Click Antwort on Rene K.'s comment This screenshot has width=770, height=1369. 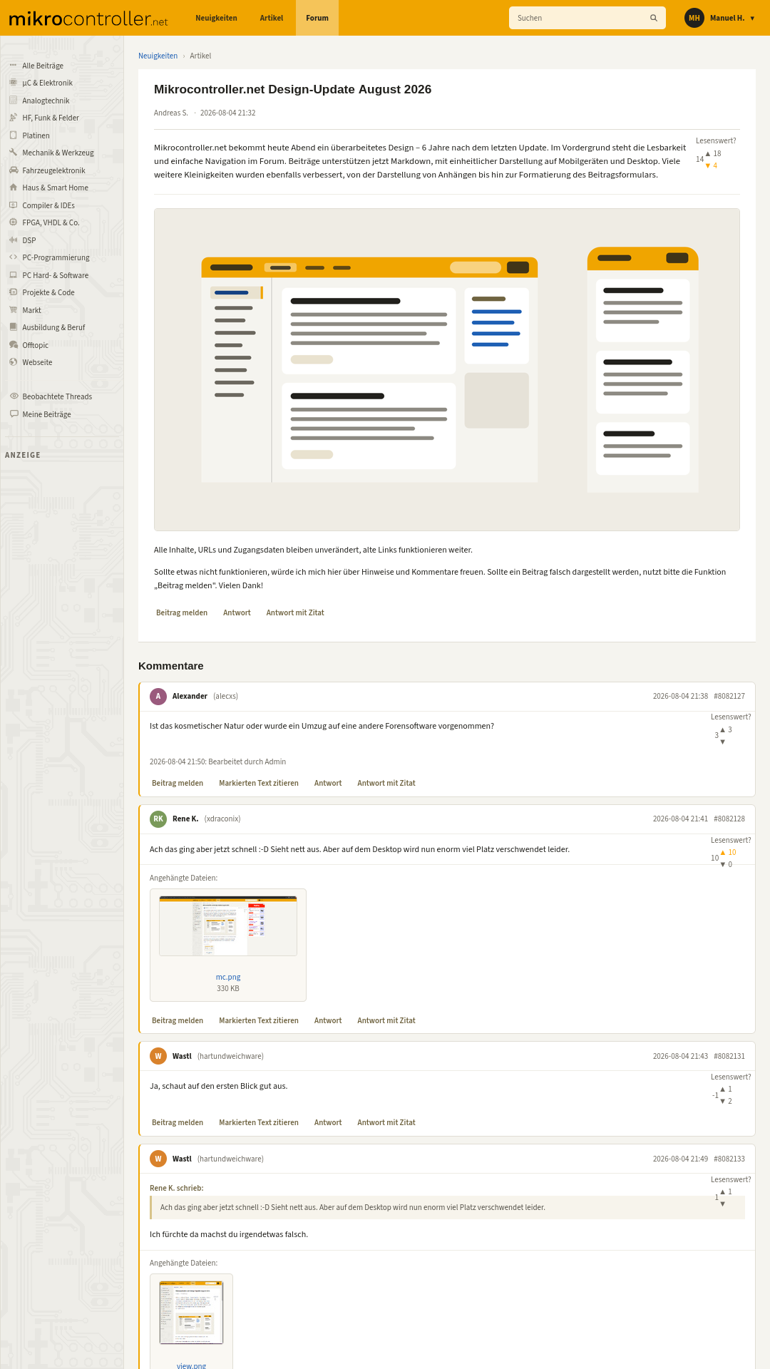(328, 1020)
